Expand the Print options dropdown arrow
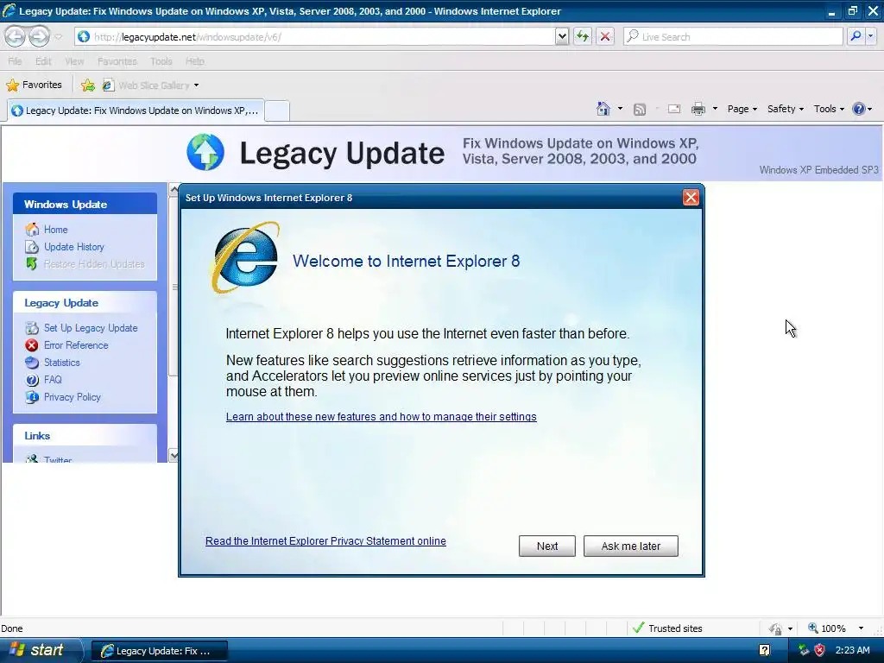Screen dimensions: 884x663 coord(715,109)
